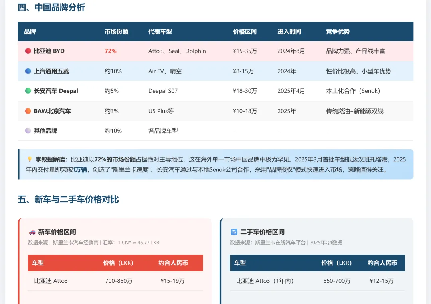Click bold 72%的市场份额 in the commentary

(115, 159)
